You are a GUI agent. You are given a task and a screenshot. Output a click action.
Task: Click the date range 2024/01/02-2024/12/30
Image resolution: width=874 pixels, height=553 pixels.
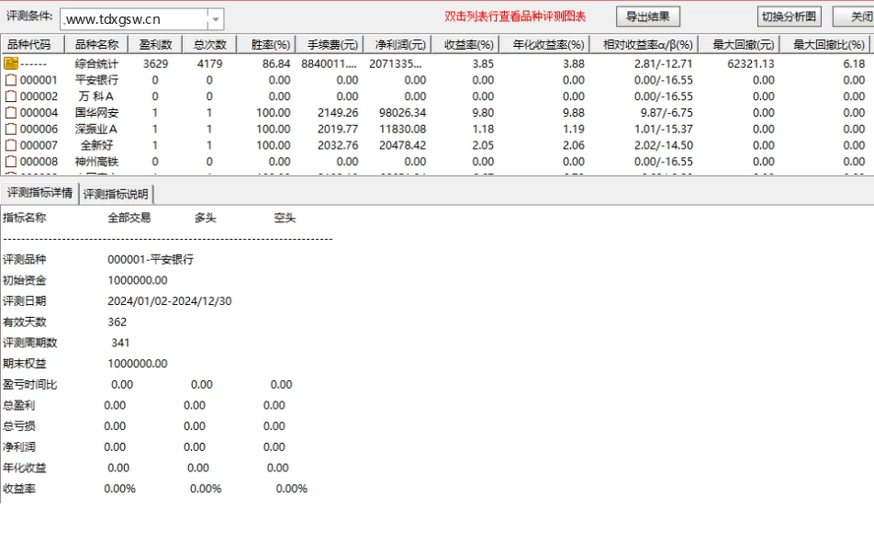tap(170, 301)
